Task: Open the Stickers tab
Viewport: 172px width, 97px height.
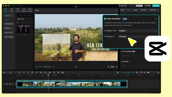Action: [x=24, y=10]
